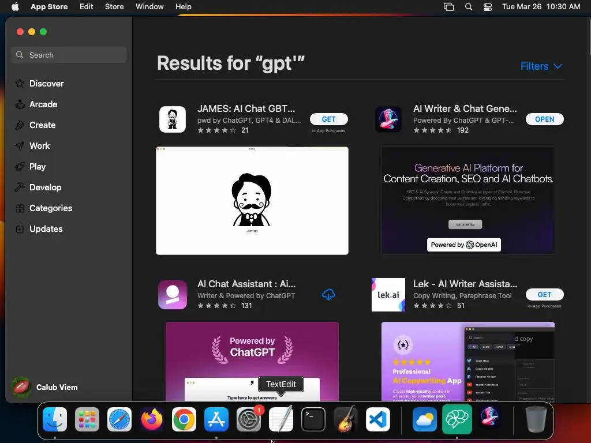
Task: Open the Updates section
Action: 39,228
